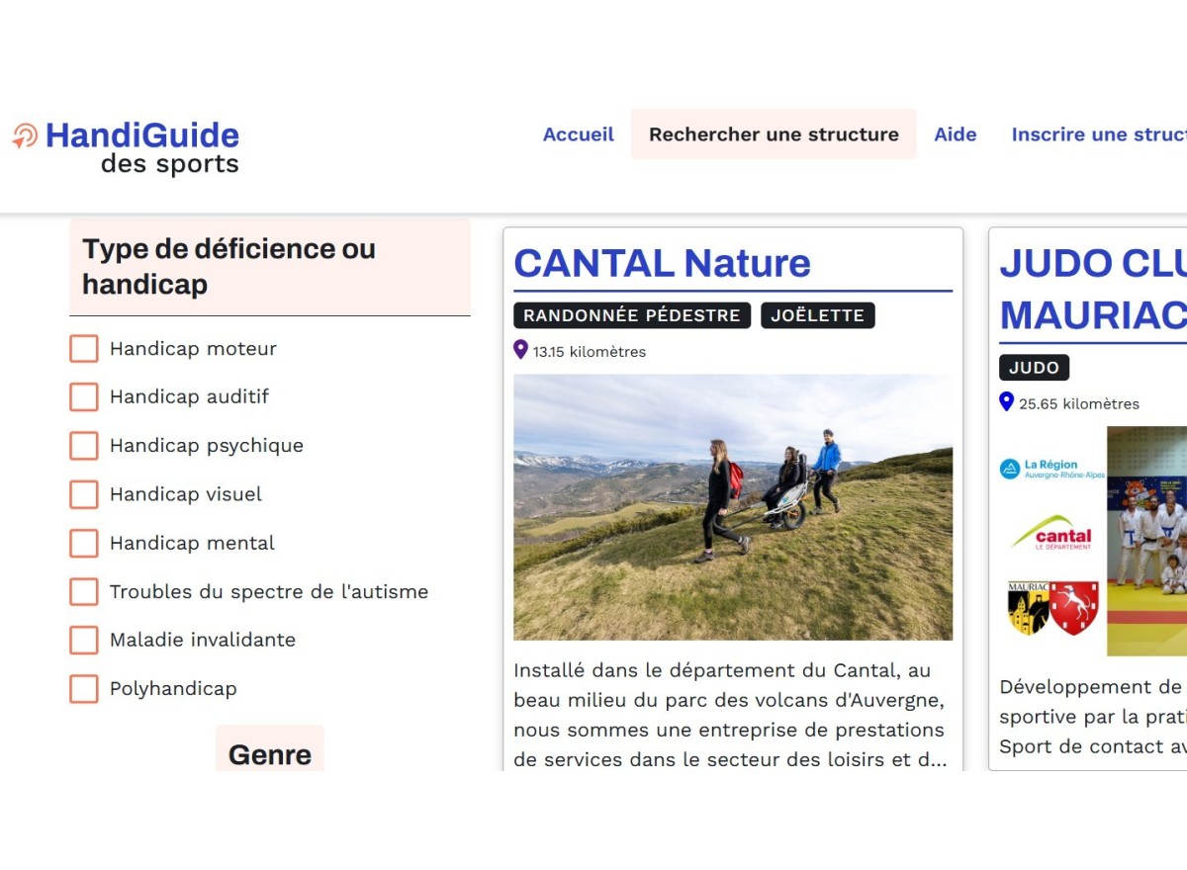Check the Handicap moteur checkbox
Image resolution: width=1187 pixels, height=870 pixels.
pyautogui.click(x=84, y=349)
